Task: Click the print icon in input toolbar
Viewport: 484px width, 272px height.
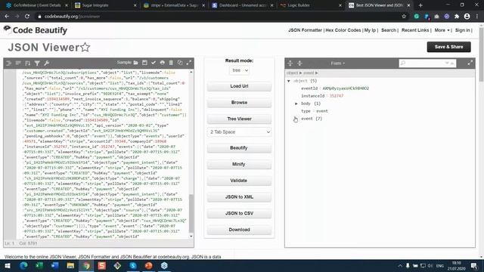Action: [x=163, y=63]
